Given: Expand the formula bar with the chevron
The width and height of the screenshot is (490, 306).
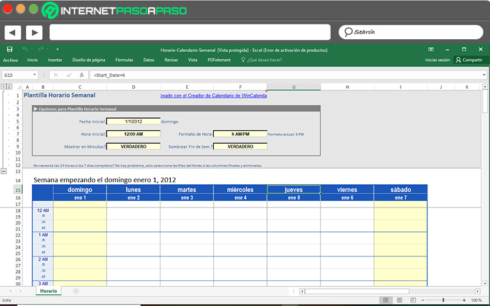Looking at the screenshot, I should tap(484, 75).
